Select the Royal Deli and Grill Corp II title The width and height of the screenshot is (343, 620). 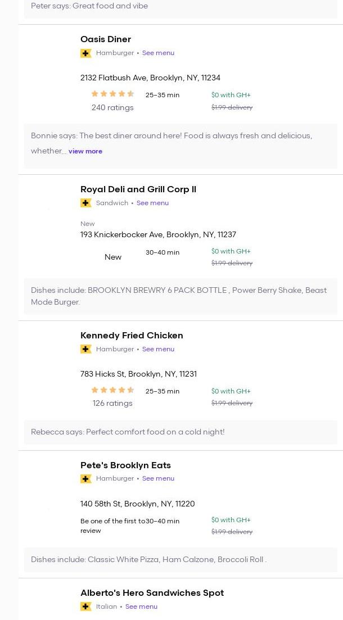point(138,189)
